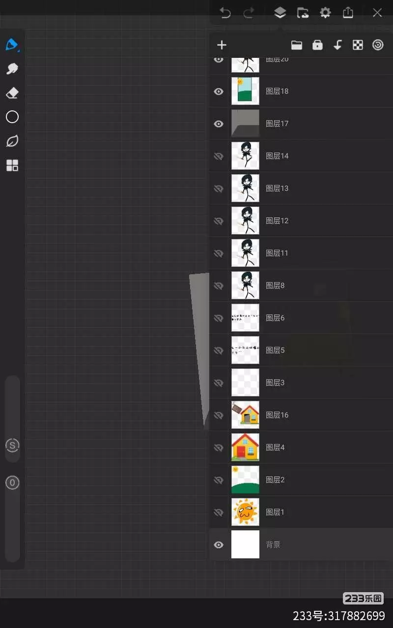Add a new layer with plus button

[222, 45]
